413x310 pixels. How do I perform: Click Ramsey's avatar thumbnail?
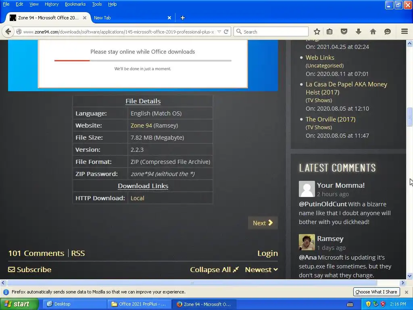coord(307,242)
